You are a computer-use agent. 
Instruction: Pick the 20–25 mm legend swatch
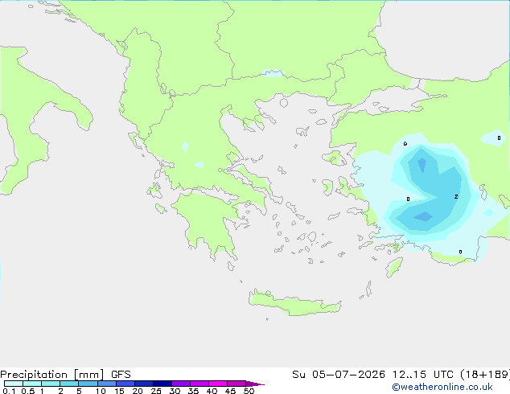tap(144, 384)
